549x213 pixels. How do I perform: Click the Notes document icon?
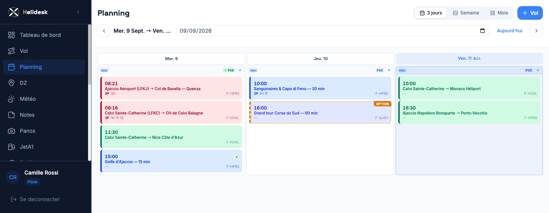click(x=11, y=115)
